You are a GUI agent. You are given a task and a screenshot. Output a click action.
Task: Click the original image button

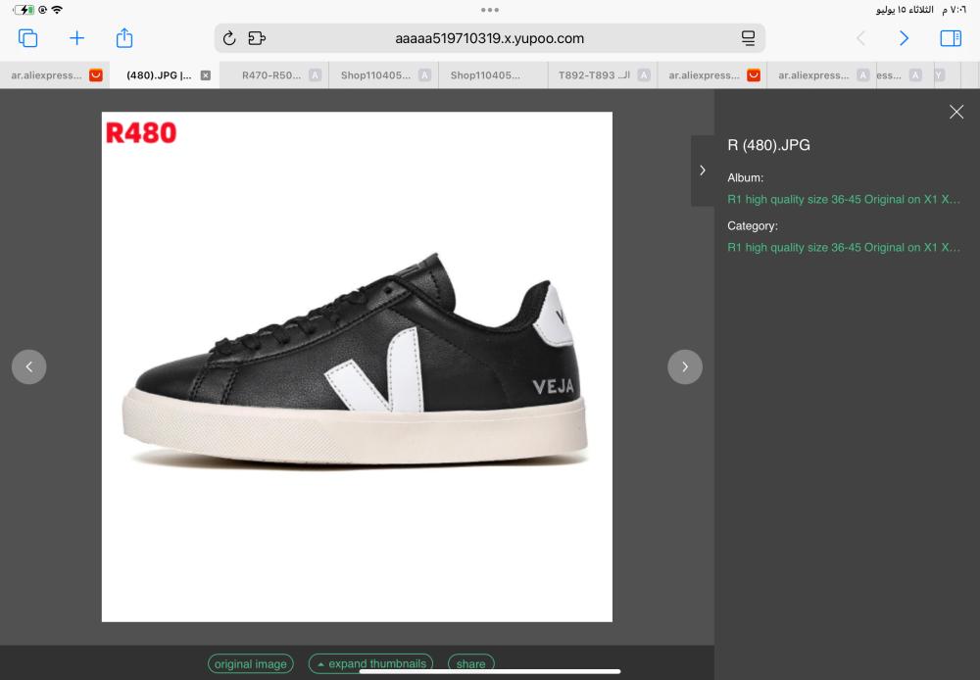251,663
